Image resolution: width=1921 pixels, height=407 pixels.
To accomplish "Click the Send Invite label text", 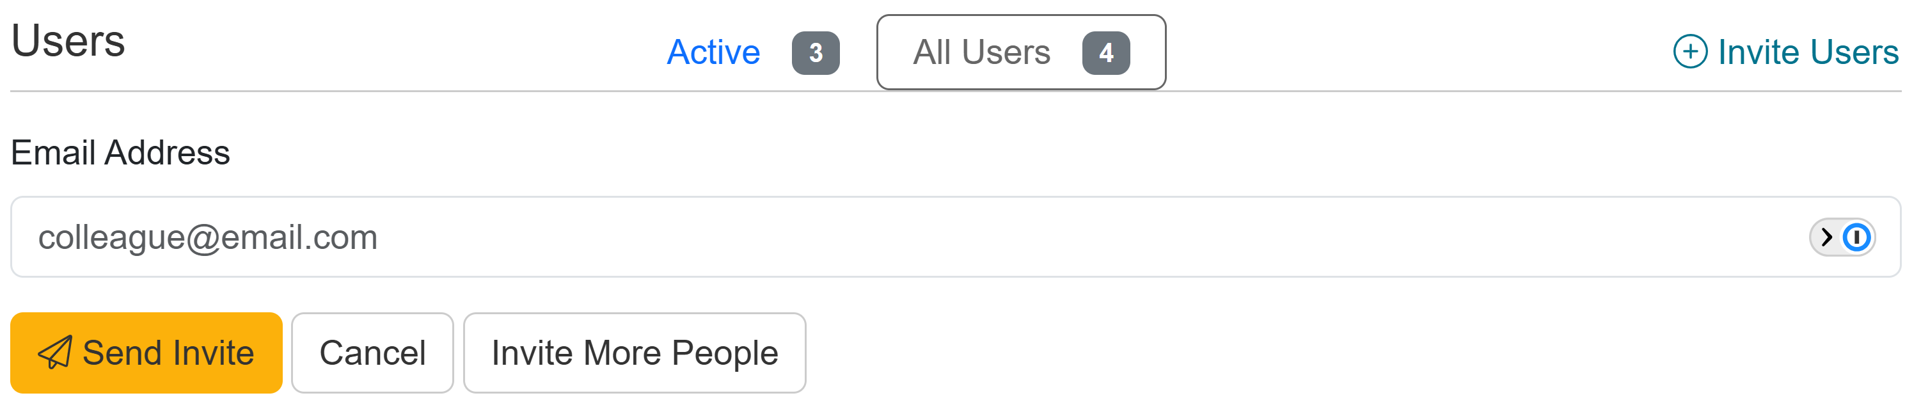I will (168, 353).
